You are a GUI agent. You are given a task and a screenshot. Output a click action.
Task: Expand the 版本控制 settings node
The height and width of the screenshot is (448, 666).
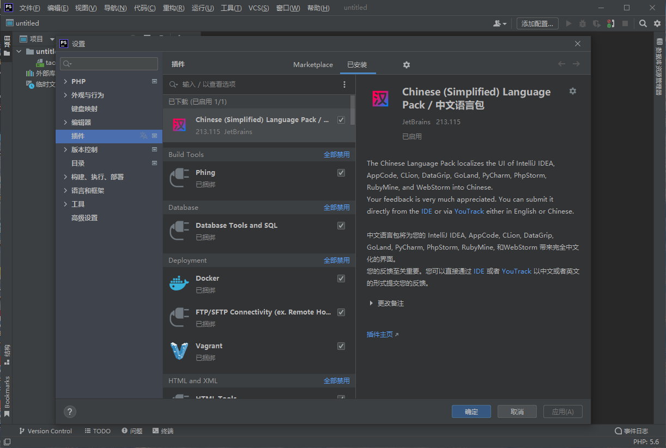pos(65,149)
